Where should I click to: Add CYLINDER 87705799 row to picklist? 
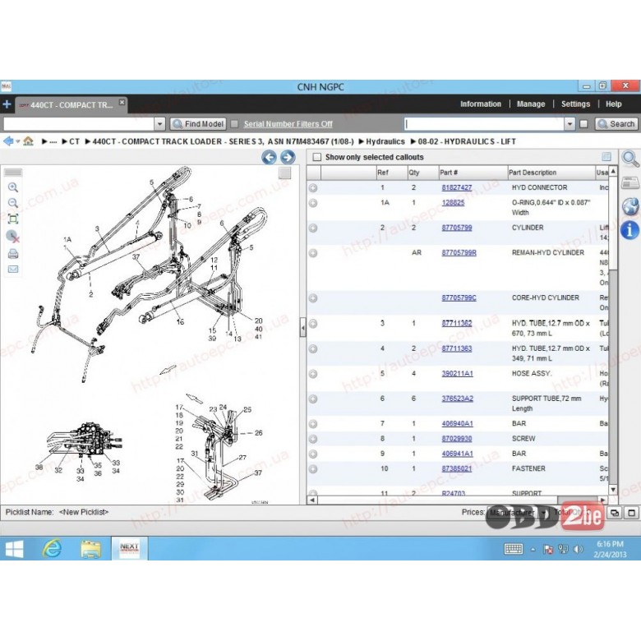[313, 228]
